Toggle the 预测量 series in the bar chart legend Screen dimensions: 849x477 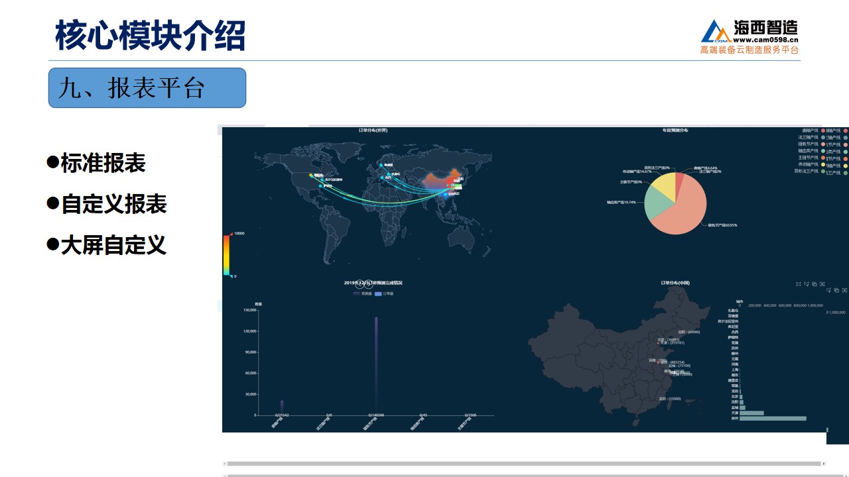pyautogui.click(x=363, y=293)
